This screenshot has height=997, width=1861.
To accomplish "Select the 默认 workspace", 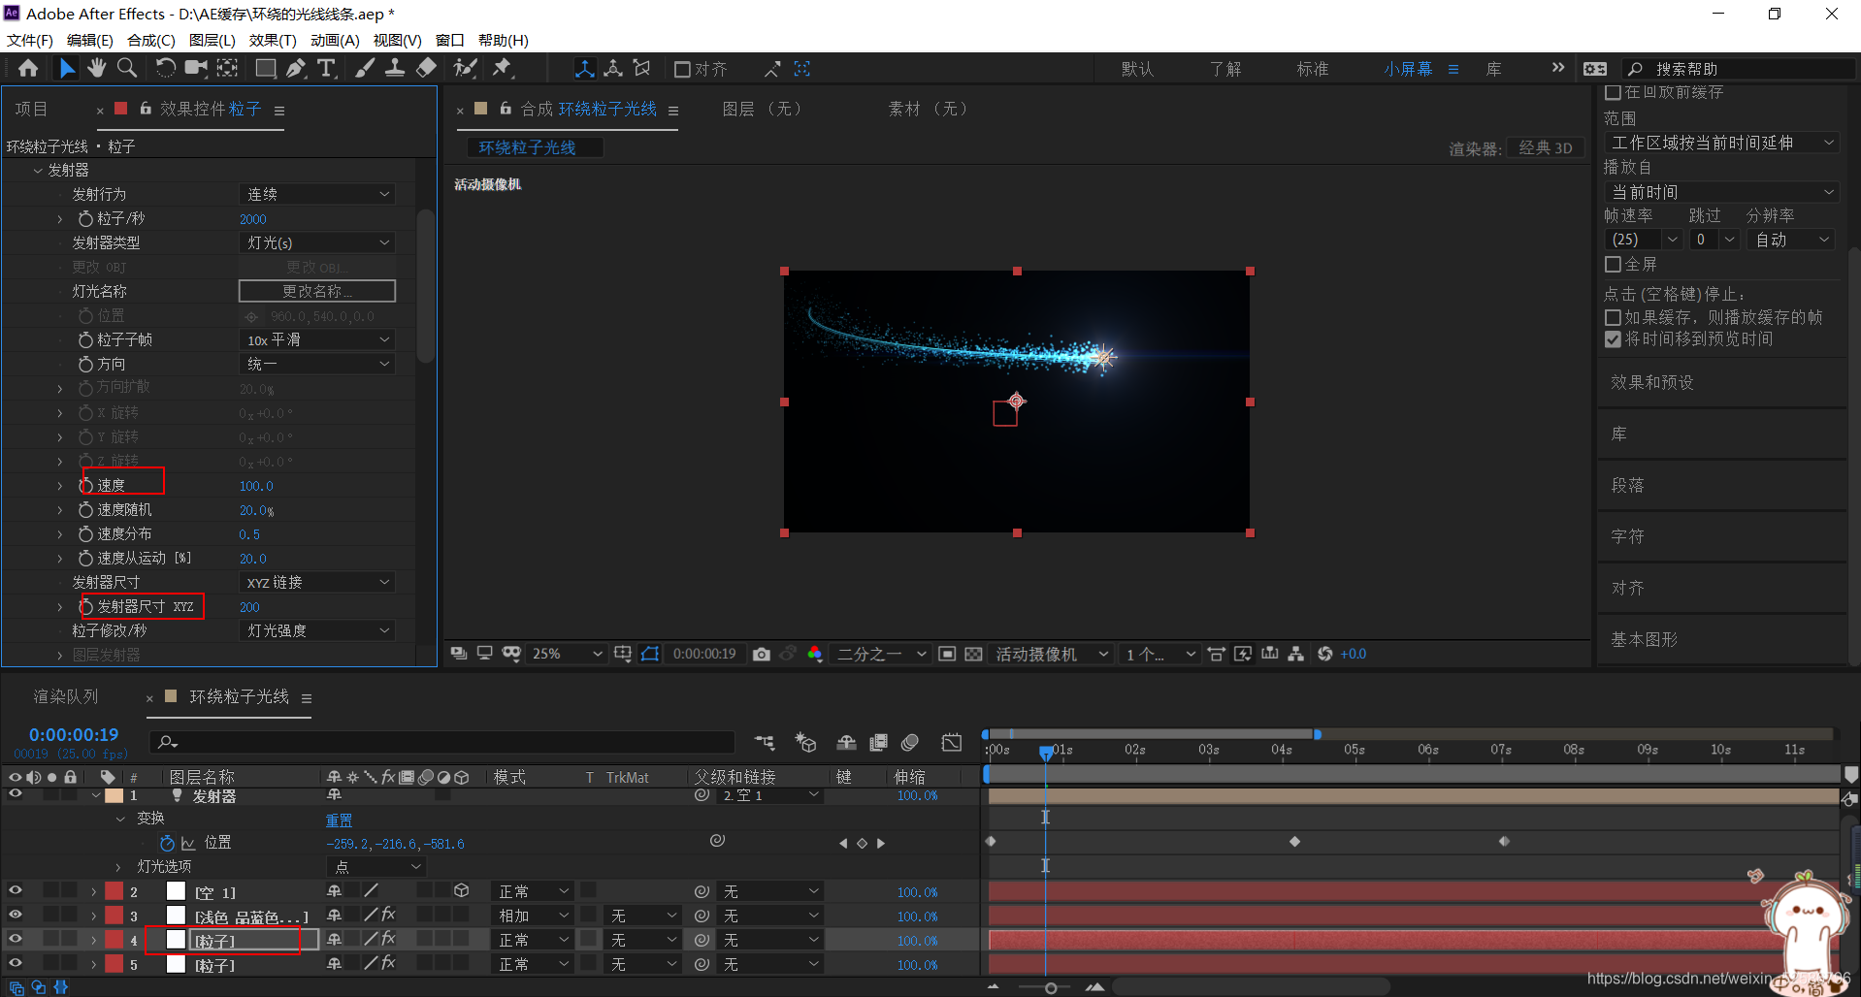I will (1137, 69).
